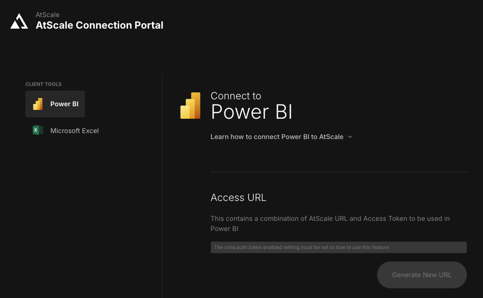Select the Power BI bar-chart icon in the sidebar
The width and height of the screenshot is (483, 298).
37,104
